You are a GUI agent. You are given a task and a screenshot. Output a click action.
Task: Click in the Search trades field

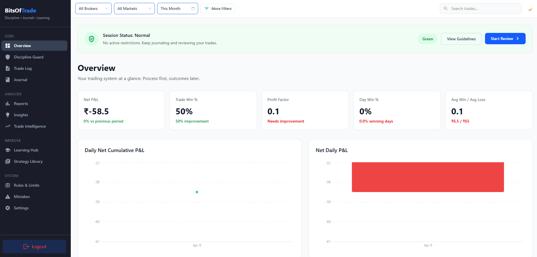point(480,9)
